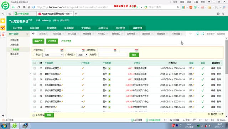Click the green ad-management button
The height and width of the screenshot is (129, 228).
tap(52, 41)
